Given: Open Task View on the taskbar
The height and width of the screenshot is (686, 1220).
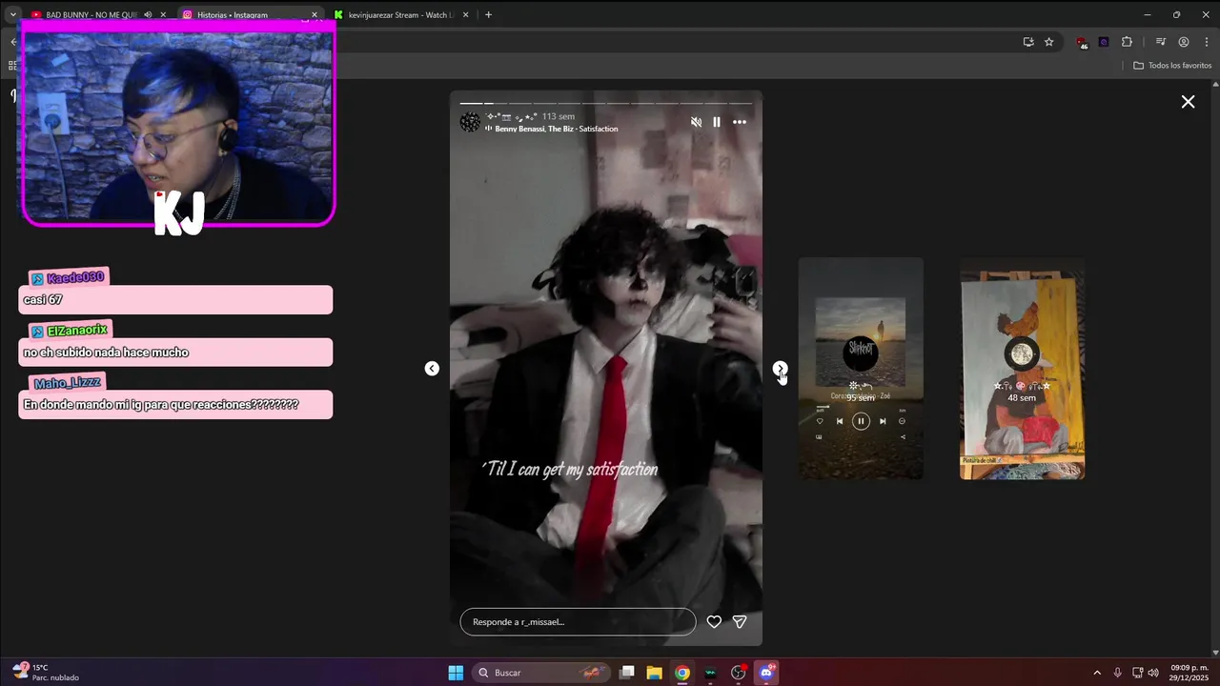Looking at the screenshot, I should 626,673.
